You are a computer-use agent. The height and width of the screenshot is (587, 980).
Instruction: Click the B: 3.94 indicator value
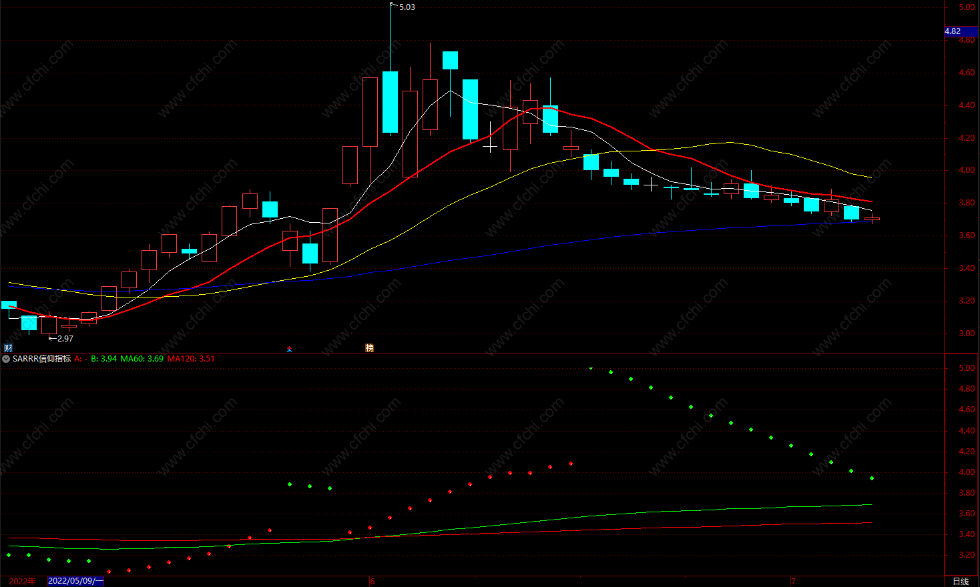click(x=103, y=359)
